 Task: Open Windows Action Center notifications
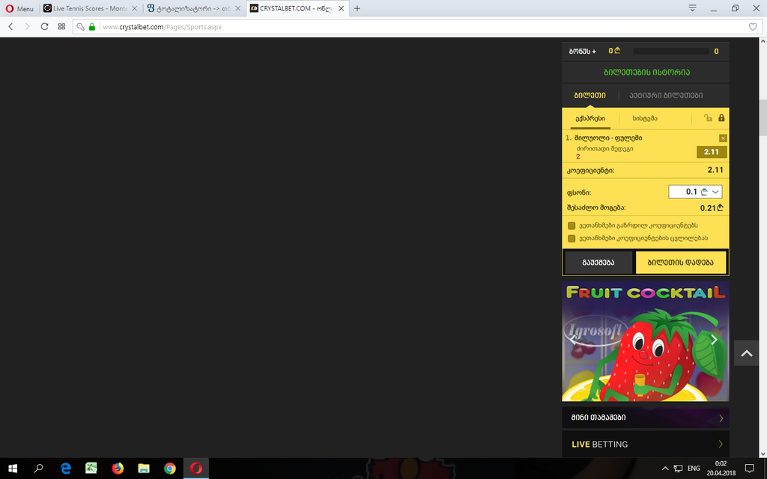click(x=749, y=469)
